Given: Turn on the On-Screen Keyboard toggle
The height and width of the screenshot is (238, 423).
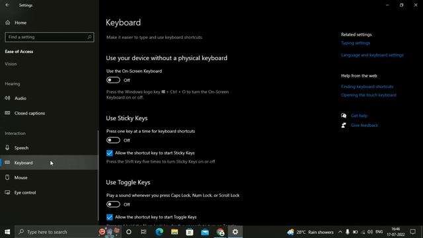Looking at the screenshot, I should 113,80.
